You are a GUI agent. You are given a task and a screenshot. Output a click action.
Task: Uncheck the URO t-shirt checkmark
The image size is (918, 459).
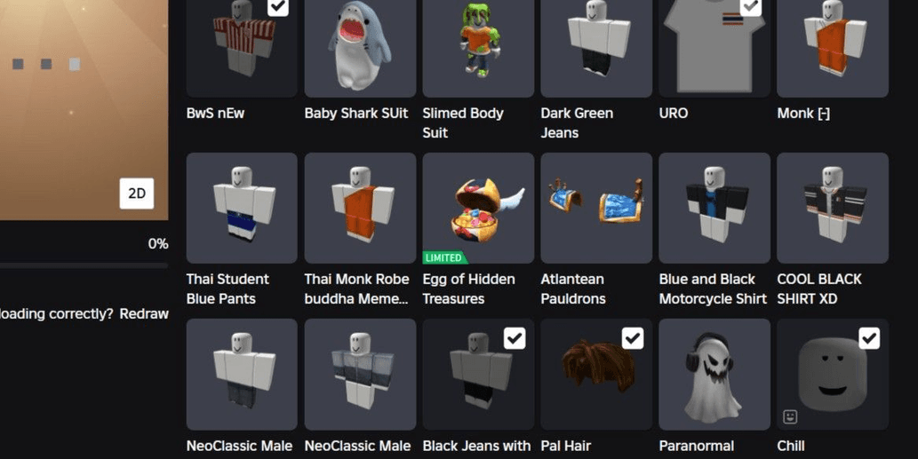click(x=751, y=7)
